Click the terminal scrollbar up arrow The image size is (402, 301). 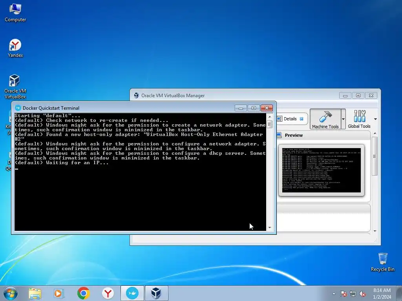point(269,117)
